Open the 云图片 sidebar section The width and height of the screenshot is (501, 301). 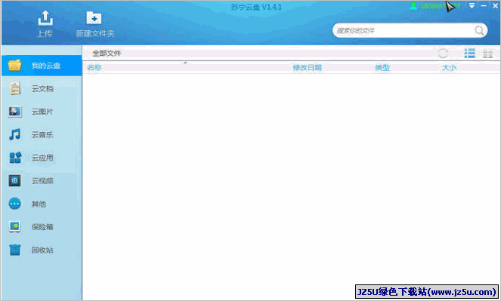(42, 112)
